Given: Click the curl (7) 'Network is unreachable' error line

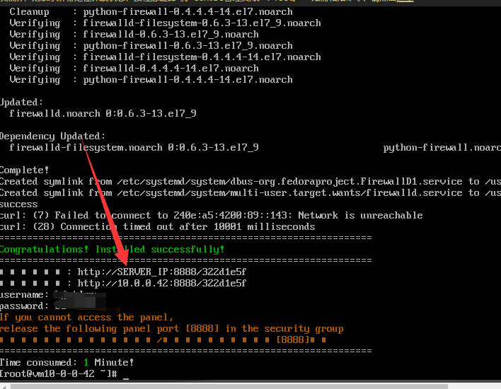Looking at the screenshot, I should click(211, 215).
